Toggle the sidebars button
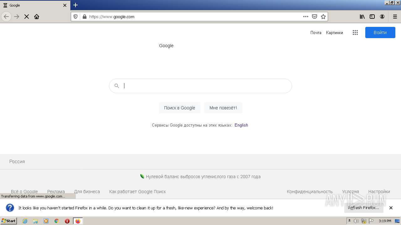 click(372, 17)
